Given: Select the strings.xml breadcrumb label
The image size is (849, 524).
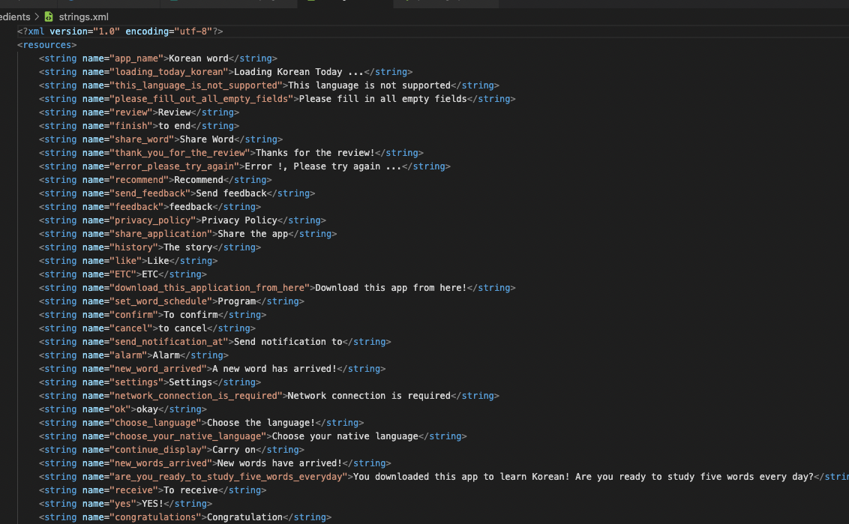Looking at the screenshot, I should pyautogui.click(x=82, y=16).
